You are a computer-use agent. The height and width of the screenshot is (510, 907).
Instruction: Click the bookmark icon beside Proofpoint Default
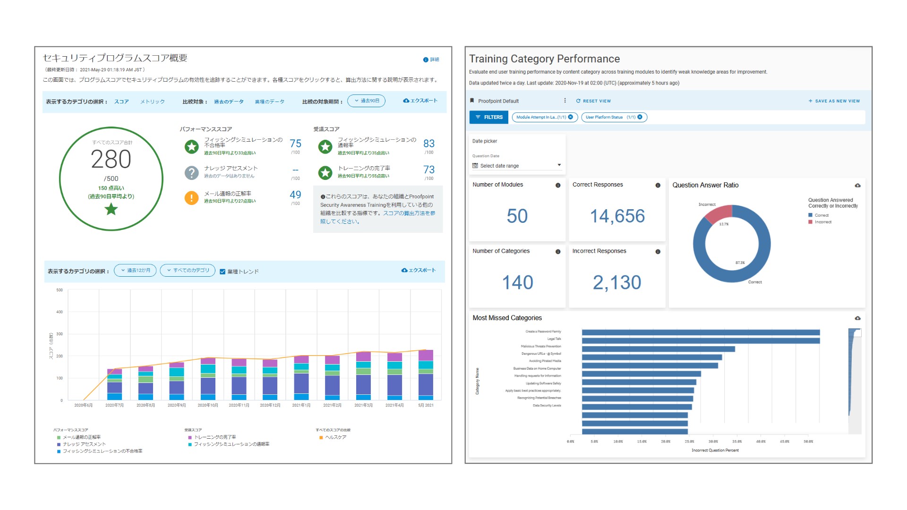point(472,101)
